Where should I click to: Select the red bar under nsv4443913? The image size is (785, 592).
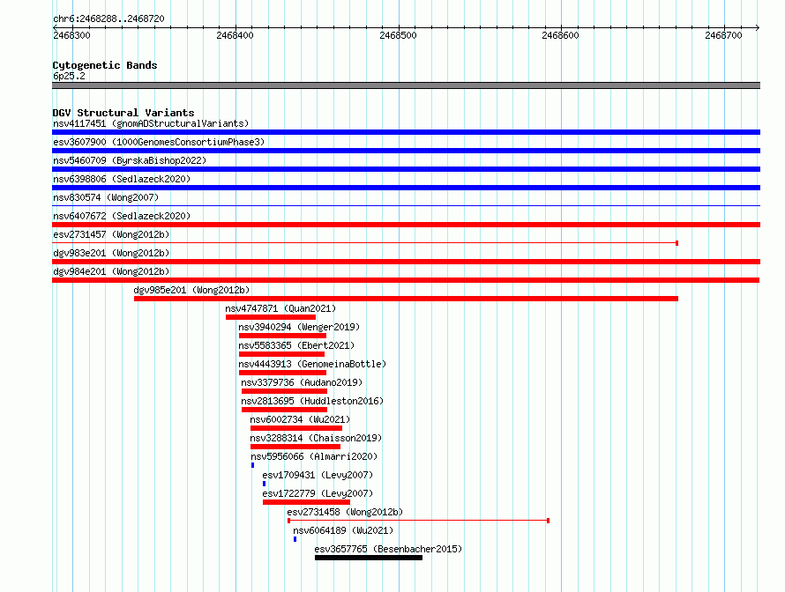(x=282, y=373)
